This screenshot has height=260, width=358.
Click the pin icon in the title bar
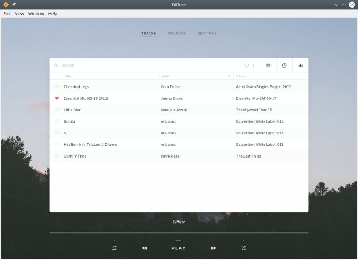click(13, 4)
